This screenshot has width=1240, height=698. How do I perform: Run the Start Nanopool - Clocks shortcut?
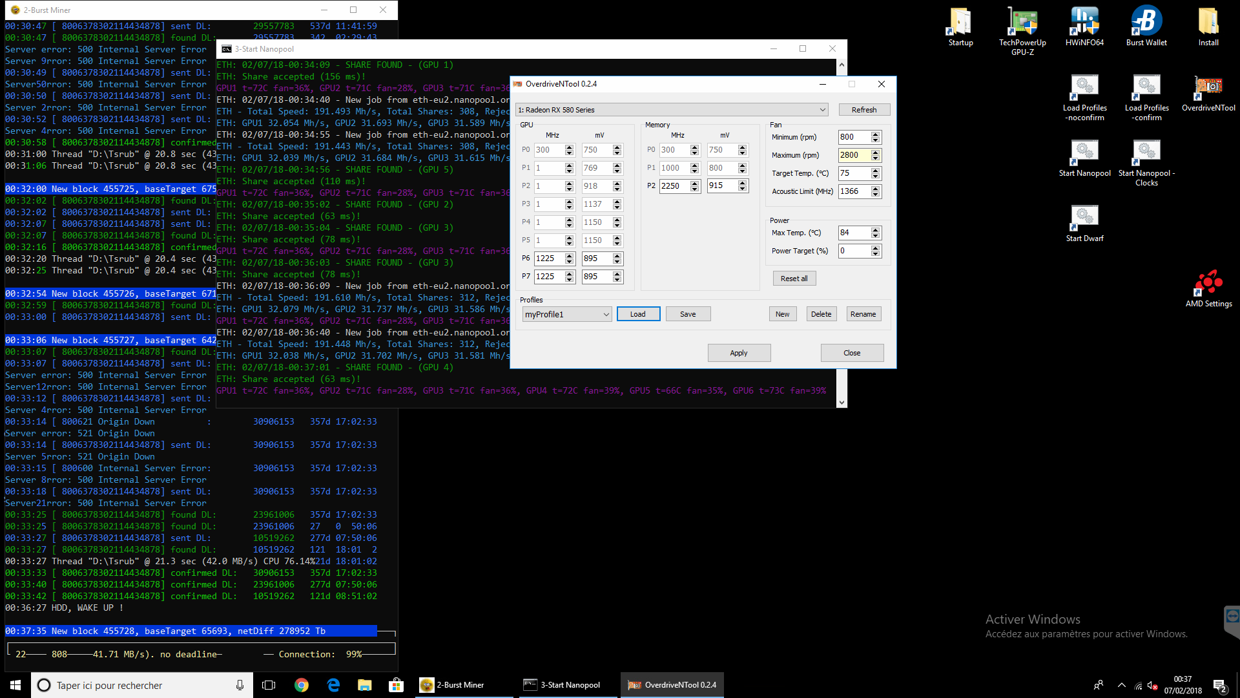[1146, 163]
